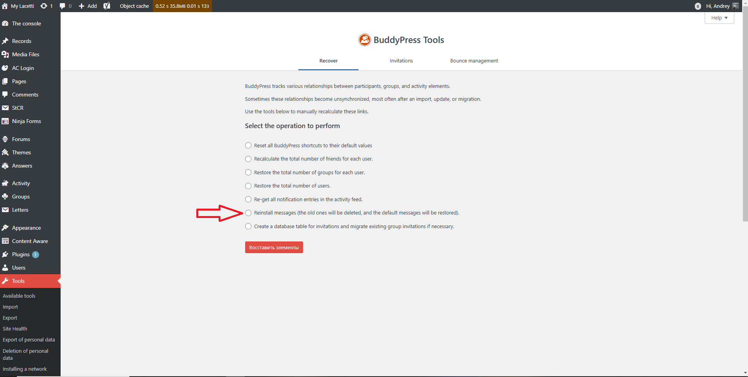
Task: Open Available tools submenu item
Action: point(19,296)
